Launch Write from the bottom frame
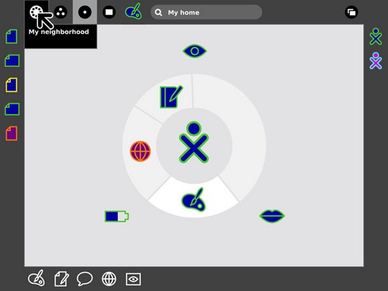This screenshot has height=291, width=388. (x=61, y=279)
